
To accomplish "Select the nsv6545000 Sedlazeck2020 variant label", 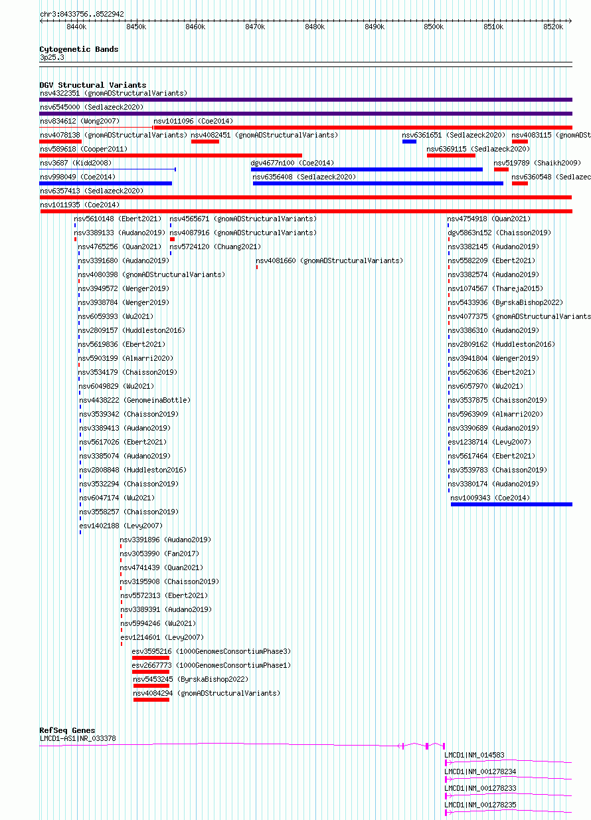I will click(x=92, y=107).
